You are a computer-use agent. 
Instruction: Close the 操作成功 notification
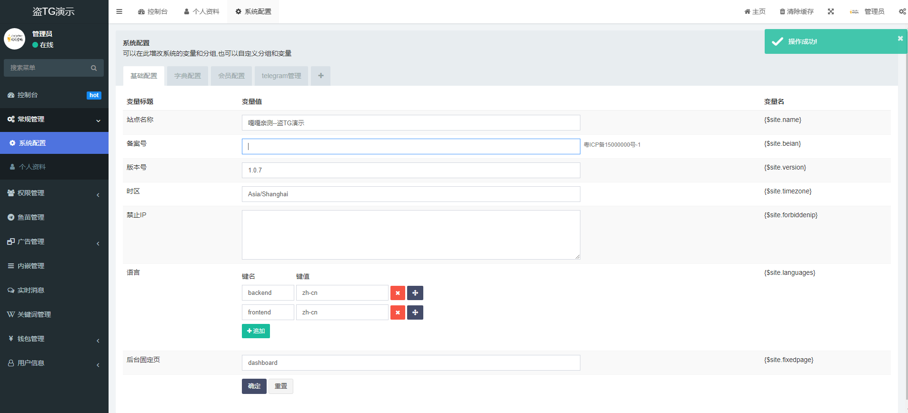[x=900, y=39]
